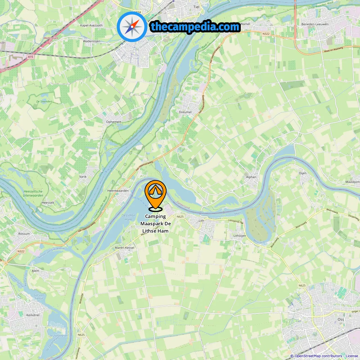Select the Camping Maaspark De Lithse Ham label

156,224
